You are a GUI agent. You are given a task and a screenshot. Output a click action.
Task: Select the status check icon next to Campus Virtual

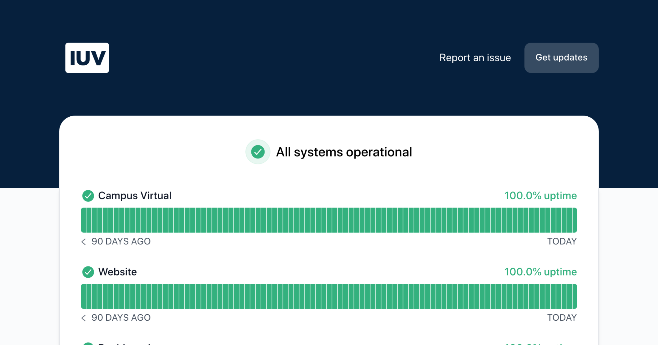(88, 196)
